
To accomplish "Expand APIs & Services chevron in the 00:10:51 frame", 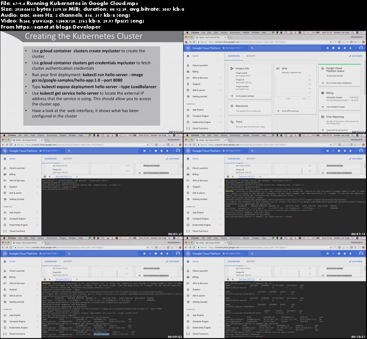I will (x=220, y=283).
